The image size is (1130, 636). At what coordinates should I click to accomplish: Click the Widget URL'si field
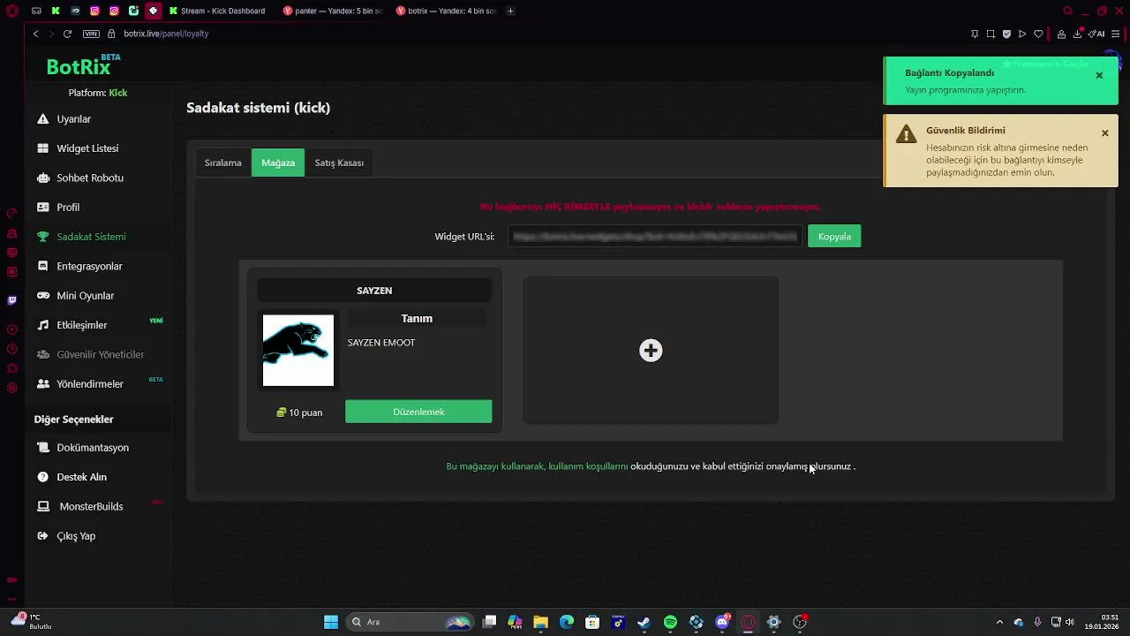pos(654,237)
